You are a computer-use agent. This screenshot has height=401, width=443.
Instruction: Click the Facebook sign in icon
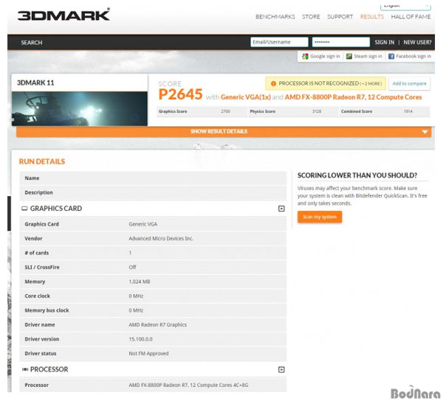391,57
